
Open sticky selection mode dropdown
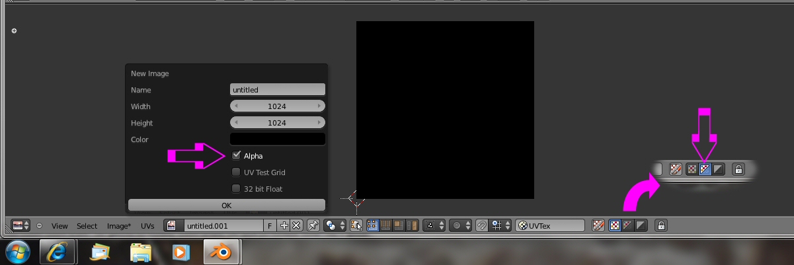click(434, 225)
